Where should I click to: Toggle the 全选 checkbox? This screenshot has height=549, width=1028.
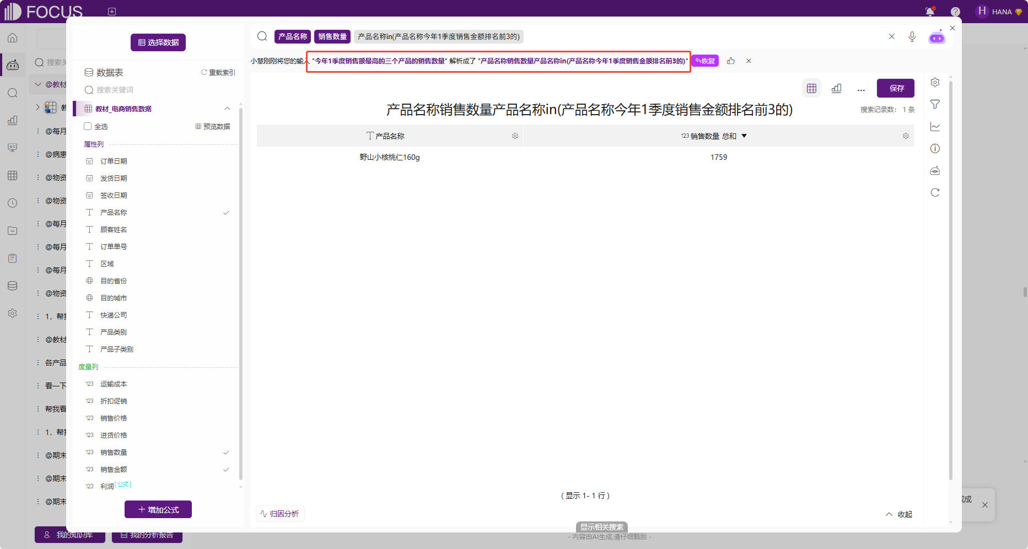[x=88, y=127]
